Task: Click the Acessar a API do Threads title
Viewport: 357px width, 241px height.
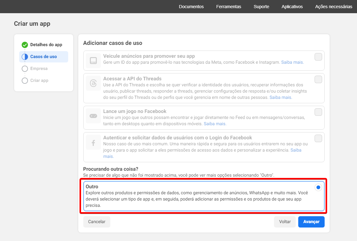Action: pyautogui.click(x=132, y=79)
